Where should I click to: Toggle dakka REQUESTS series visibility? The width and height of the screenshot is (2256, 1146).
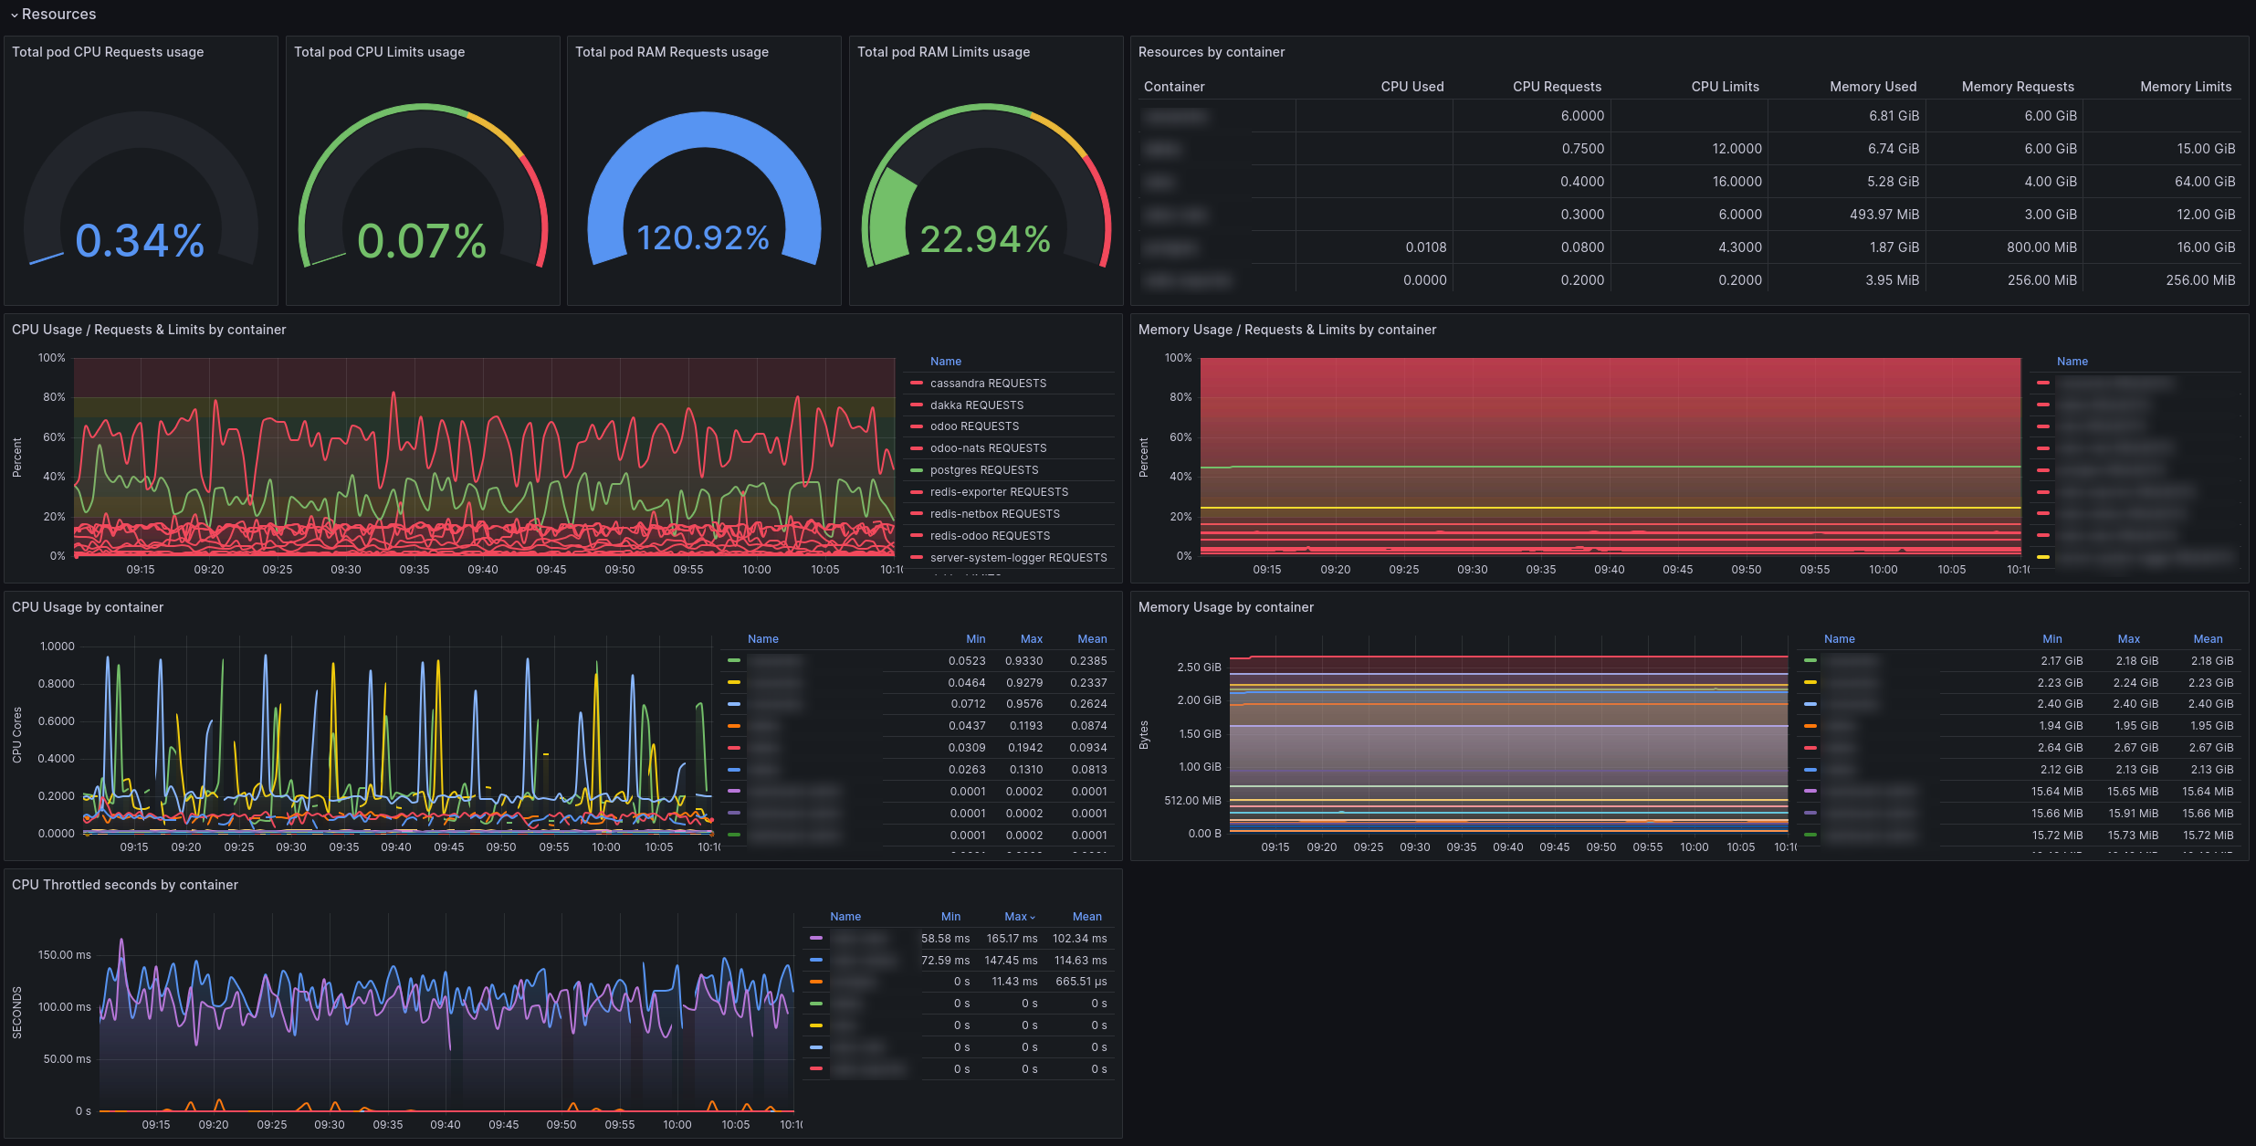click(x=976, y=405)
